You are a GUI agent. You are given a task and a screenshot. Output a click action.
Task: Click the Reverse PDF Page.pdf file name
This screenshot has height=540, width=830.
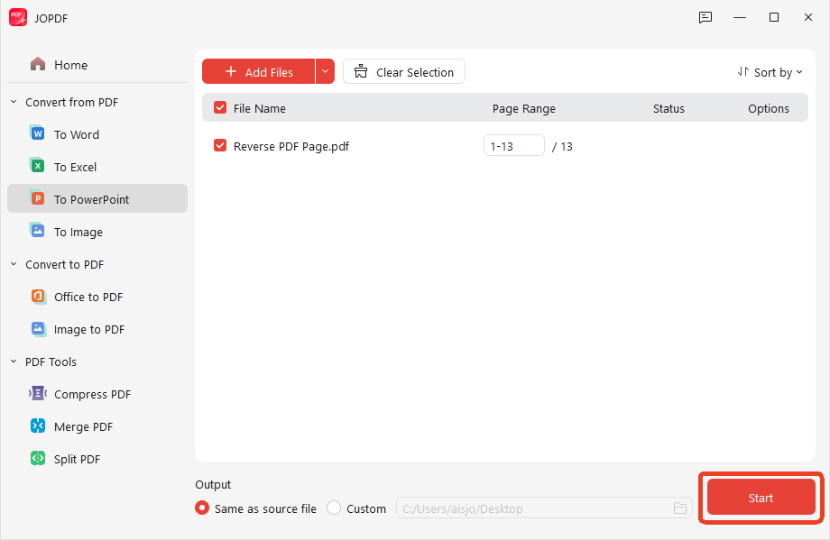click(291, 147)
